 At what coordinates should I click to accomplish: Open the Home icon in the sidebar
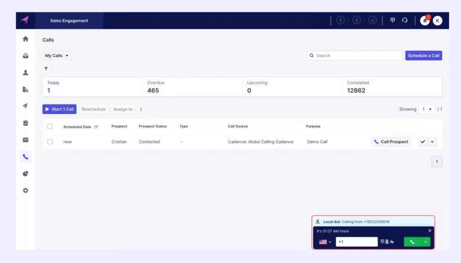[26, 39]
